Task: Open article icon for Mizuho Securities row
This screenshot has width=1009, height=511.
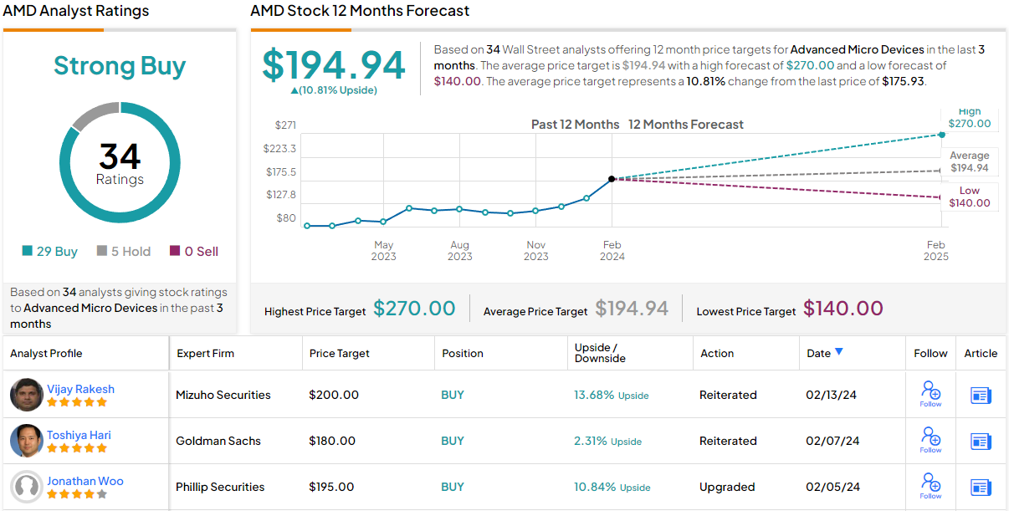Action: click(x=981, y=395)
